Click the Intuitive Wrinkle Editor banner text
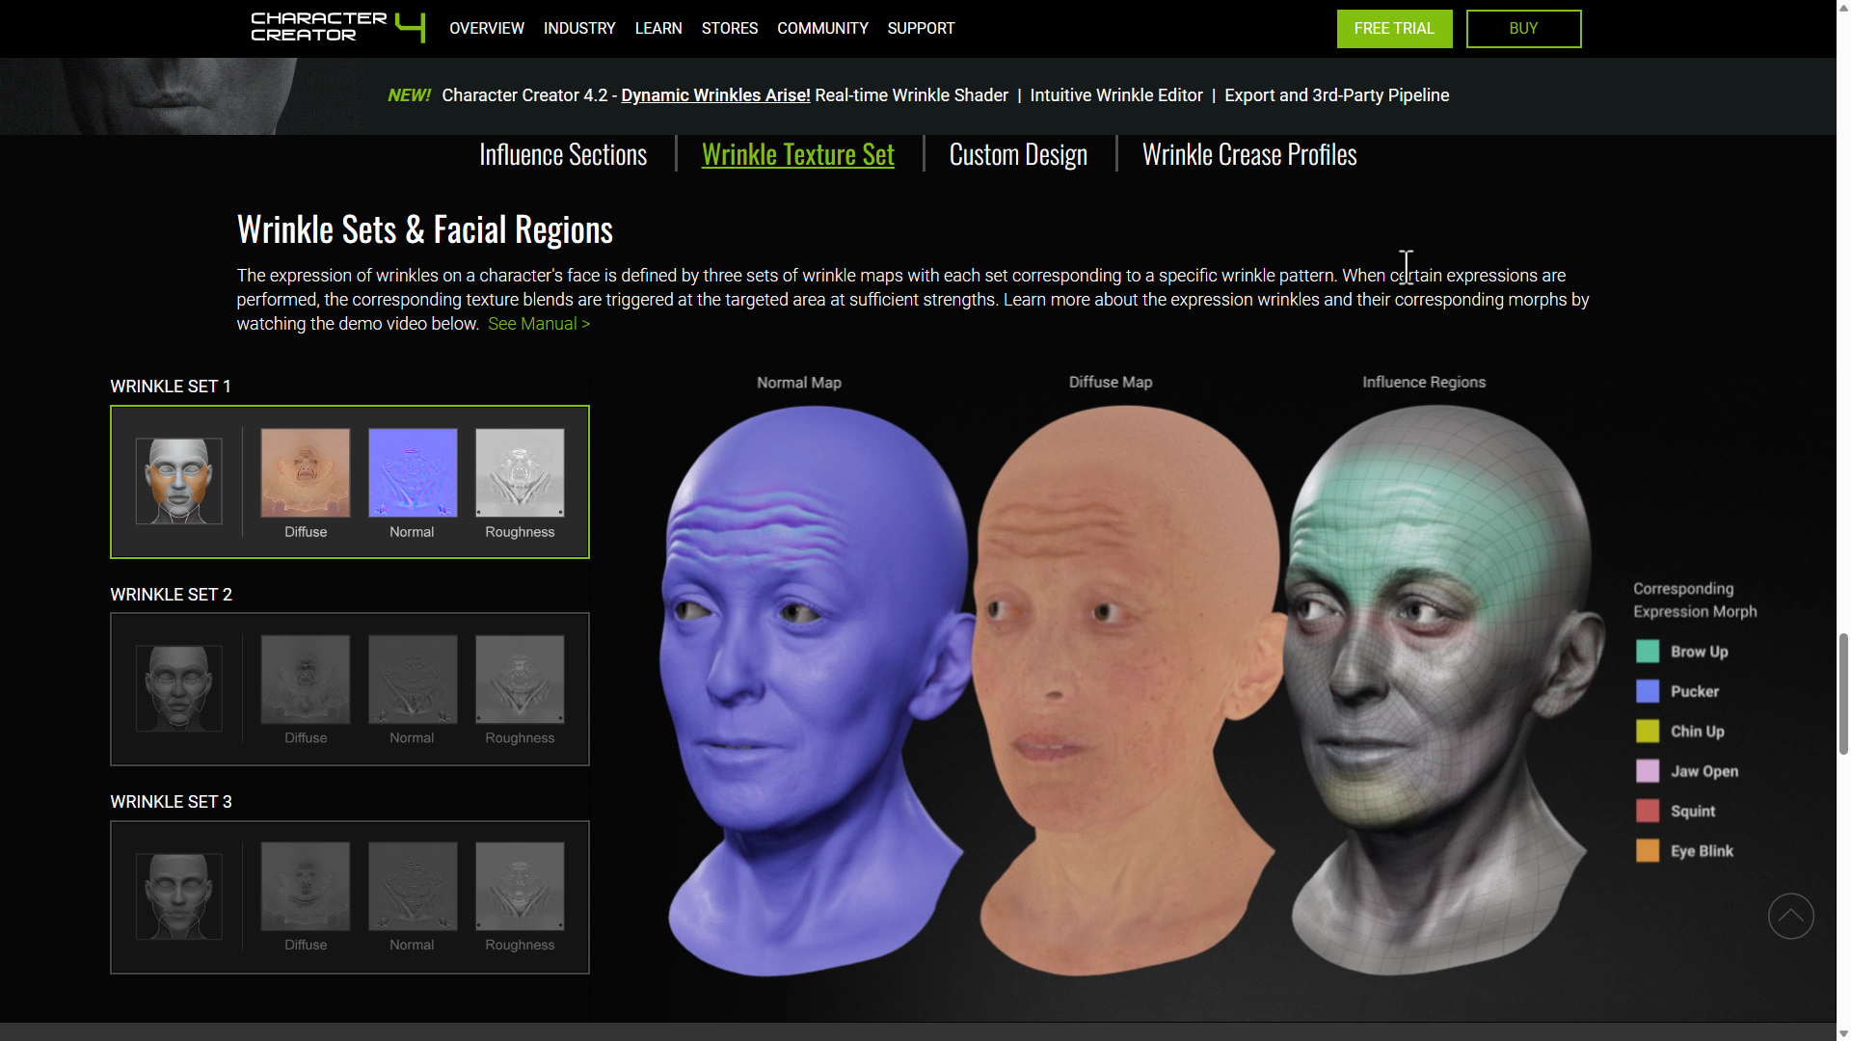The image size is (1851, 1041). point(1116,95)
